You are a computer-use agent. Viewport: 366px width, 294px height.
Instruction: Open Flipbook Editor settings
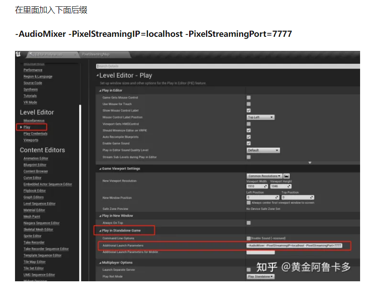coord(35,191)
